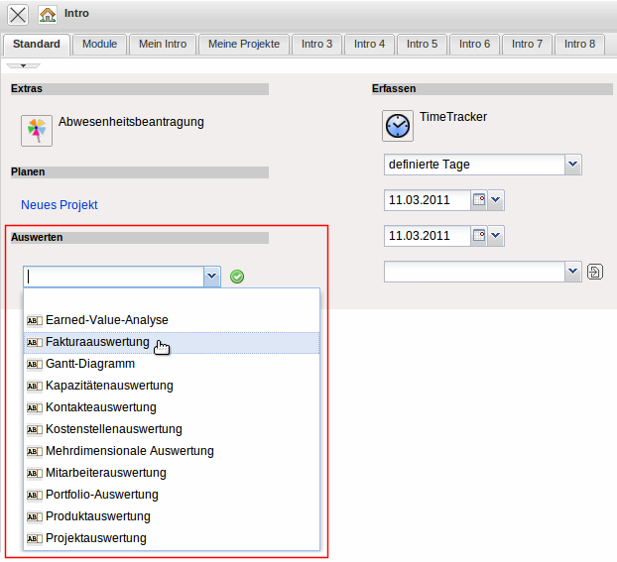Click the icon beside the empty Erfassen dropdown
Image resolution: width=617 pixels, height=562 pixels.
tap(595, 272)
